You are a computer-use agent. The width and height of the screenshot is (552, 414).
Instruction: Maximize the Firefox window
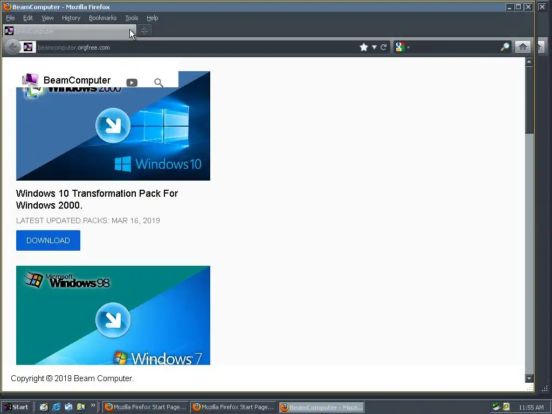[x=518, y=6]
